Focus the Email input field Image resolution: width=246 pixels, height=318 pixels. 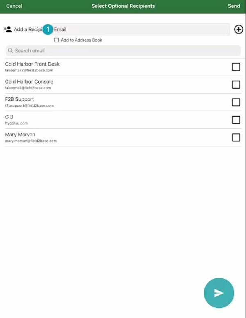coord(141,29)
